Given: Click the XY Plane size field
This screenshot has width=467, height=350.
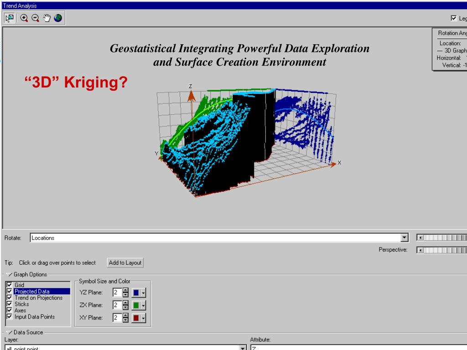Looking at the screenshot, I should coord(117,318).
